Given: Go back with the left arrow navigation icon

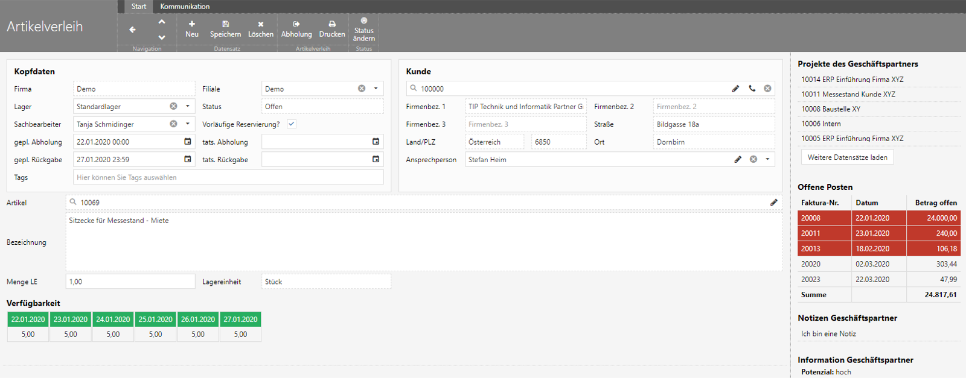Looking at the screenshot, I should [x=132, y=29].
